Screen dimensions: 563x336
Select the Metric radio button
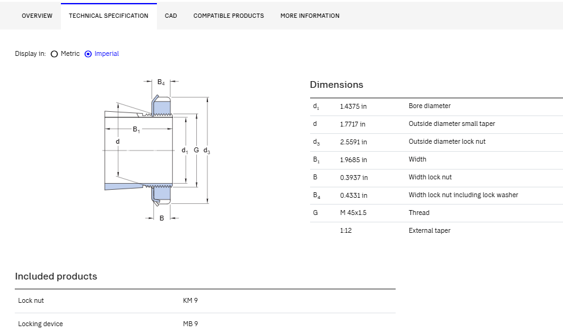[x=54, y=54]
